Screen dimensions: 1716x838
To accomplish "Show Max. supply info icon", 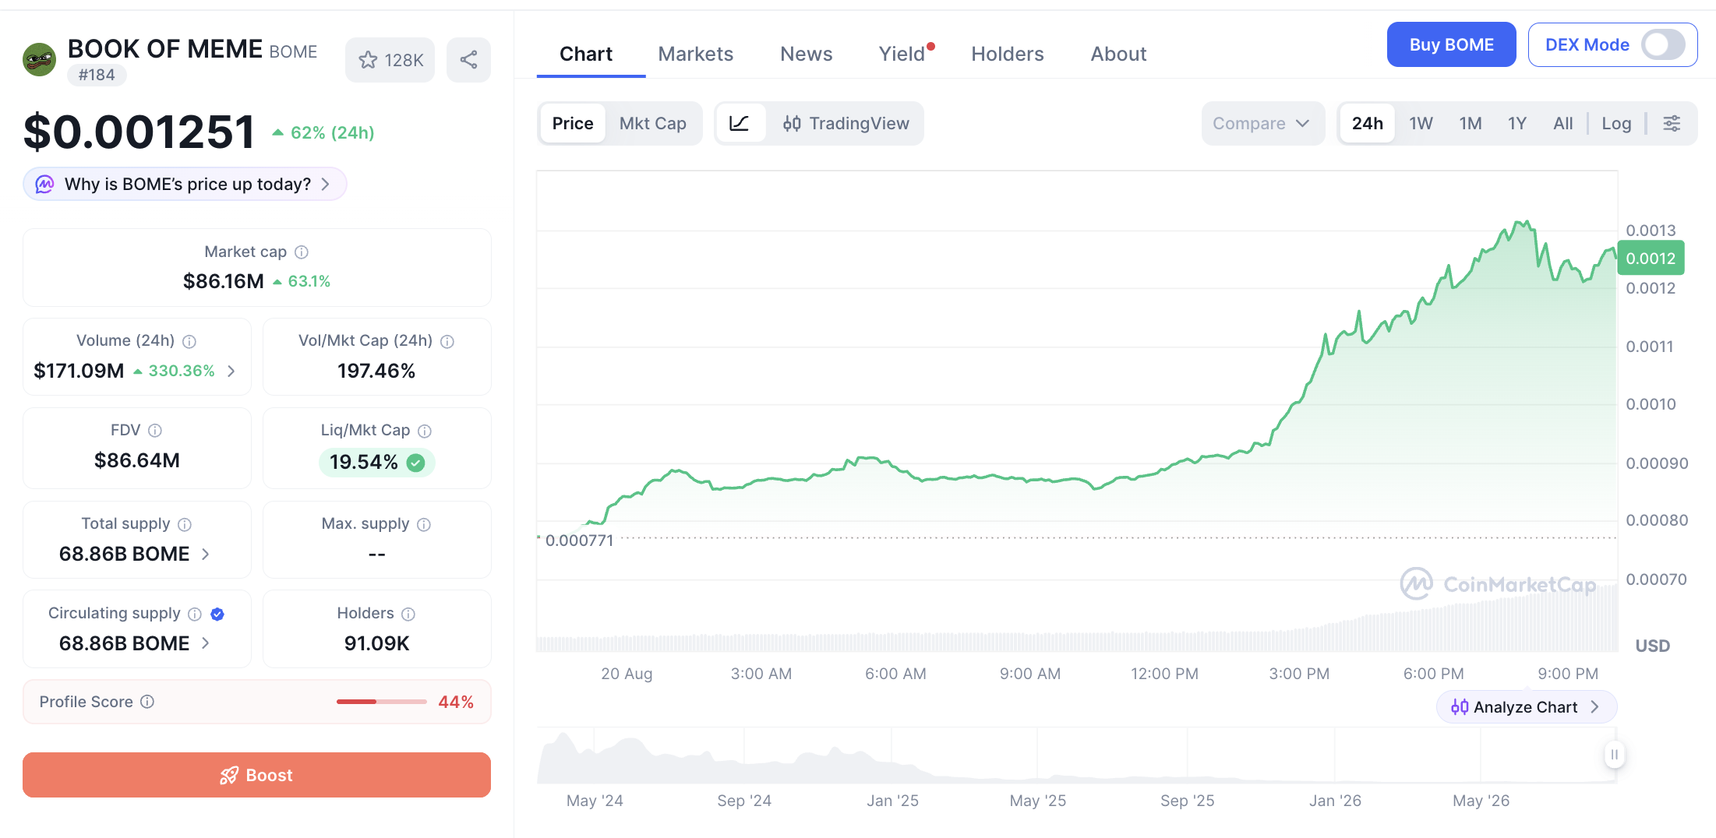I will point(424,524).
